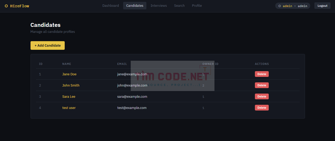
Task: Open Sara Lee's candidate profile
Action: 69,97
